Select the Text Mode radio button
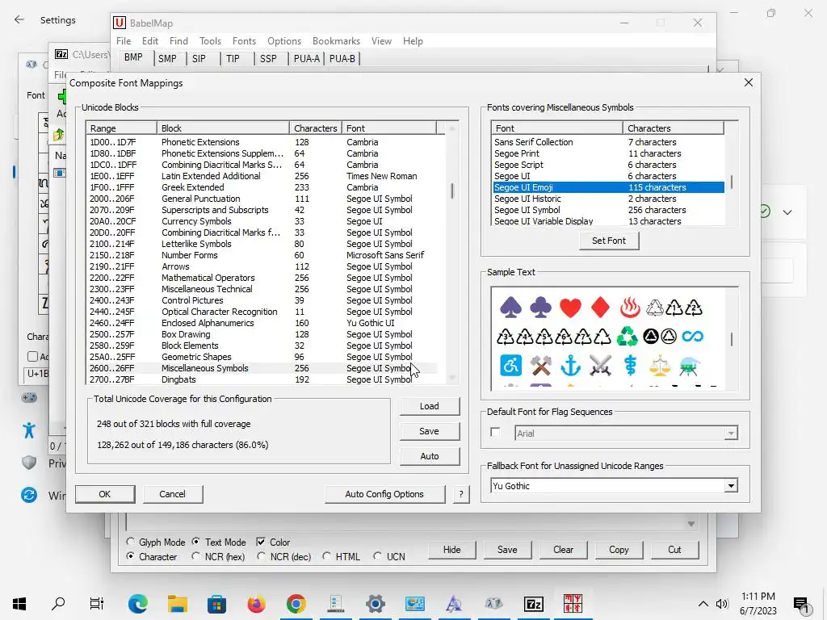The image size is (827, 620). tap(195, 542)
